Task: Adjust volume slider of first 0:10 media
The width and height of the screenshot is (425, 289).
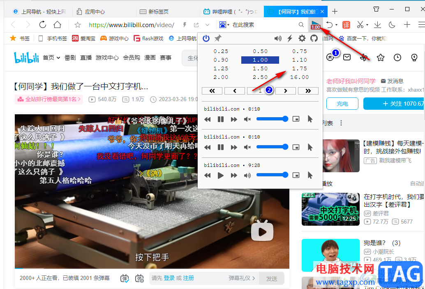Action: click(272, 119)
